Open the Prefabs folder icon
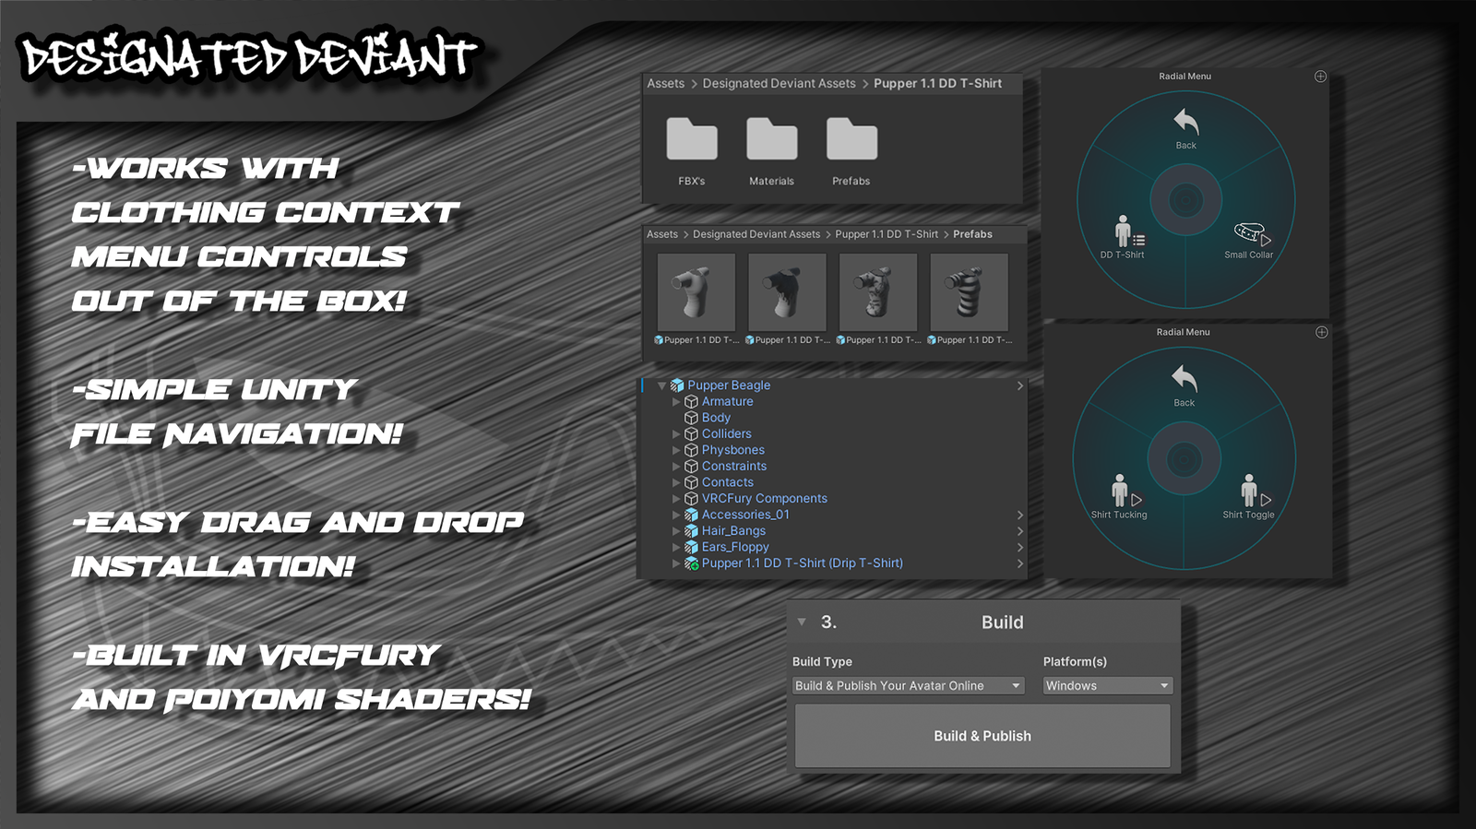Screen dimensions: 1476x829 (x=851, y=140)
